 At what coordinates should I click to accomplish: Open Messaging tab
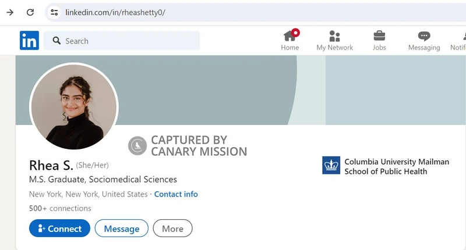pyautogui.click(x=424, y=41)
